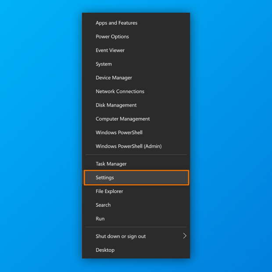Viewport: 272px width, 272px height.
Task: Run Windows PowerShell (Admin)
Action: point(129,146)
